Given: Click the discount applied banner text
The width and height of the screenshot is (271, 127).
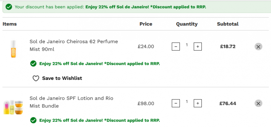Looking at the screenshot, I should 111,7.
